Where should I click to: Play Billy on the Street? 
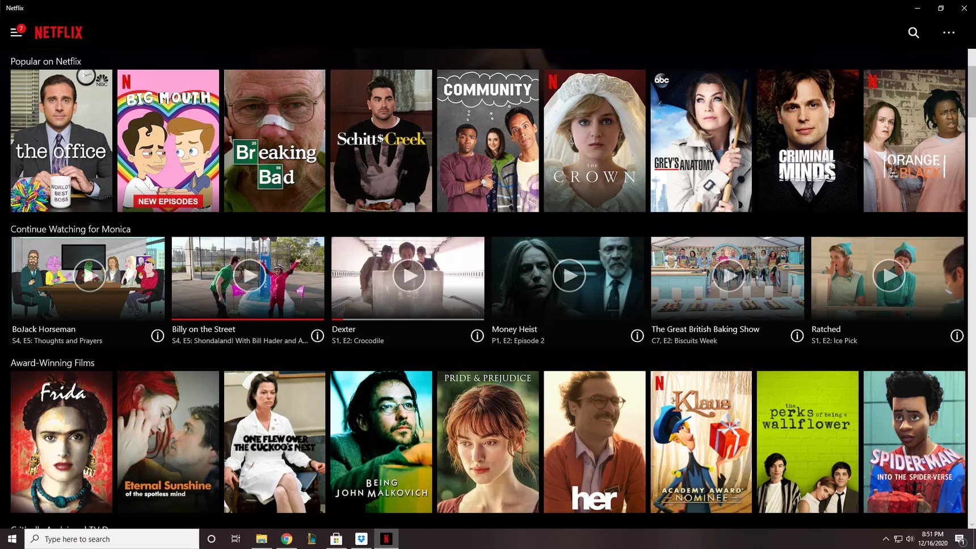[x=249, y=276]
